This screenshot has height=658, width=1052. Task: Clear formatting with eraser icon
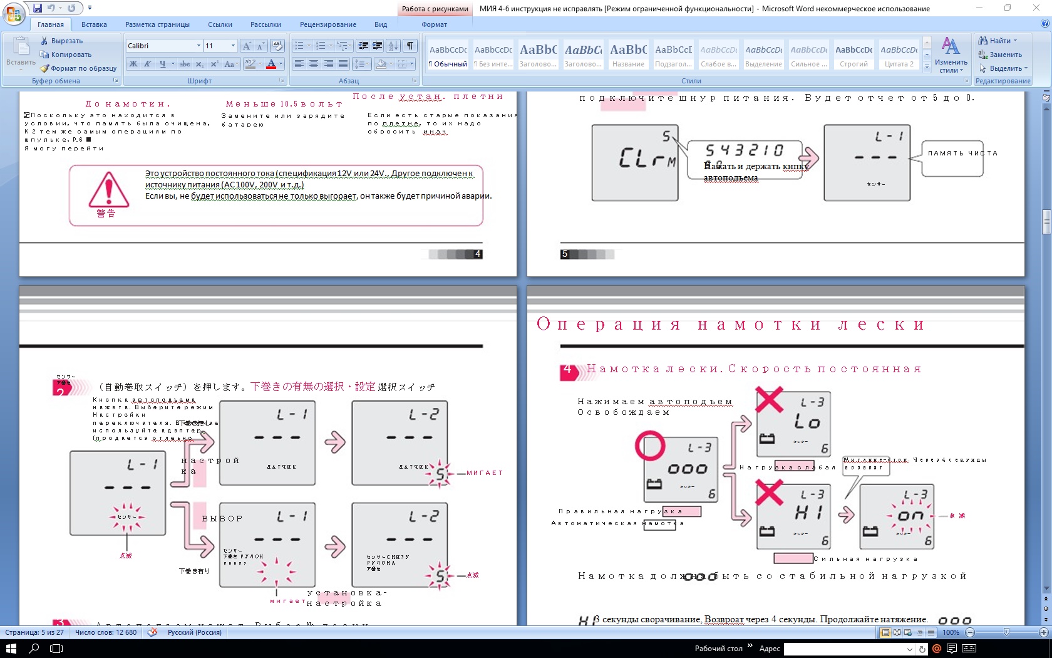point(277,46)
